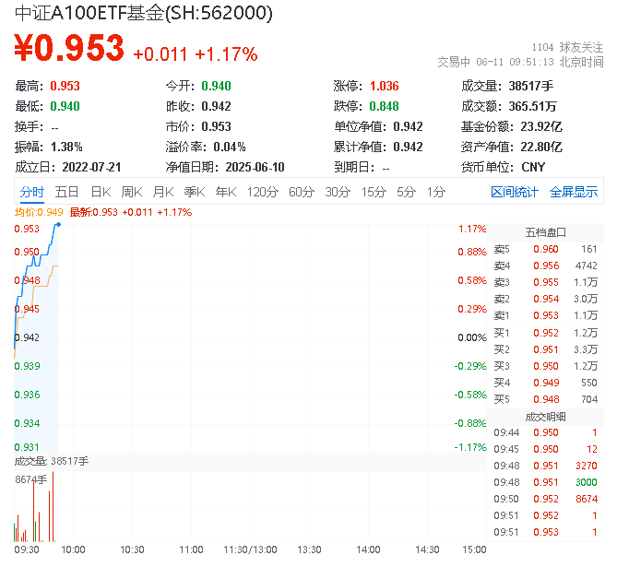
Task: Select the 买1 bid price row
Action: point(545,332)
